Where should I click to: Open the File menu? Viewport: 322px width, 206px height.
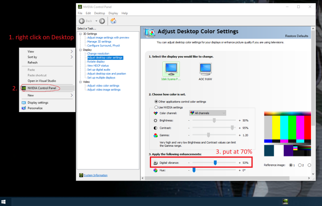point(80,13)
